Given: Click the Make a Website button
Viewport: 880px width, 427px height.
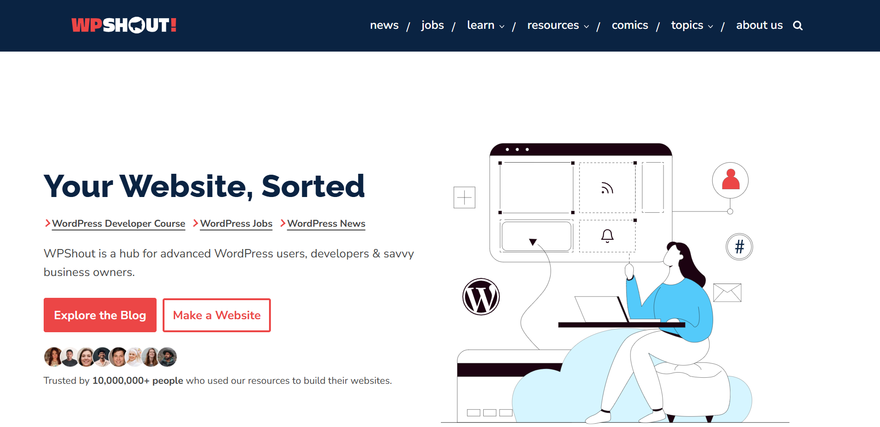Looking at the screenshot, I should pos(217,315).
